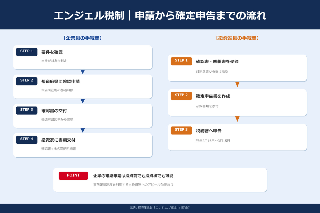This screenshot has width=320, height=213.
Task: Toggle the card titled 確認書・明細書を受領
Action: pos(237,68)
